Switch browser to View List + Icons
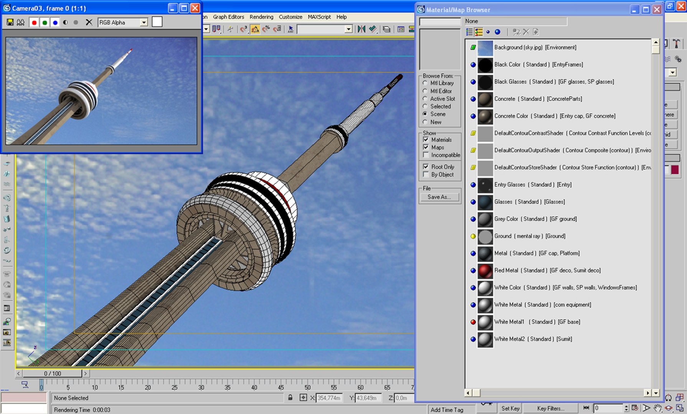Viewport: 687px width, 414px height. 479,32
